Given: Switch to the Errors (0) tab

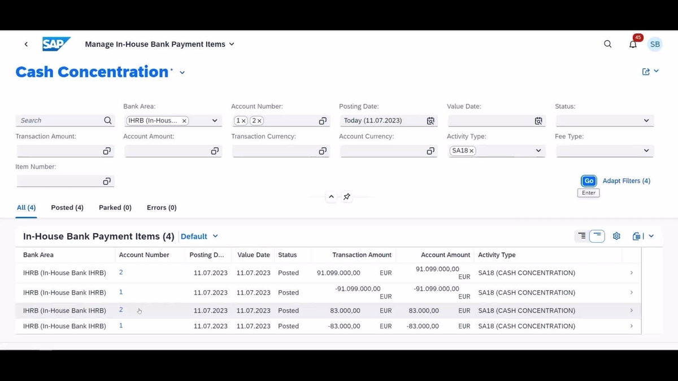Looking at the screenshot, I should point(161,207).
